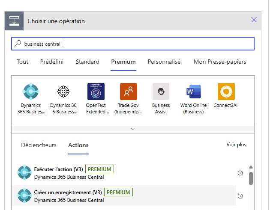Choose the OpenText Extended ECM connector

[x=96, y=92]
